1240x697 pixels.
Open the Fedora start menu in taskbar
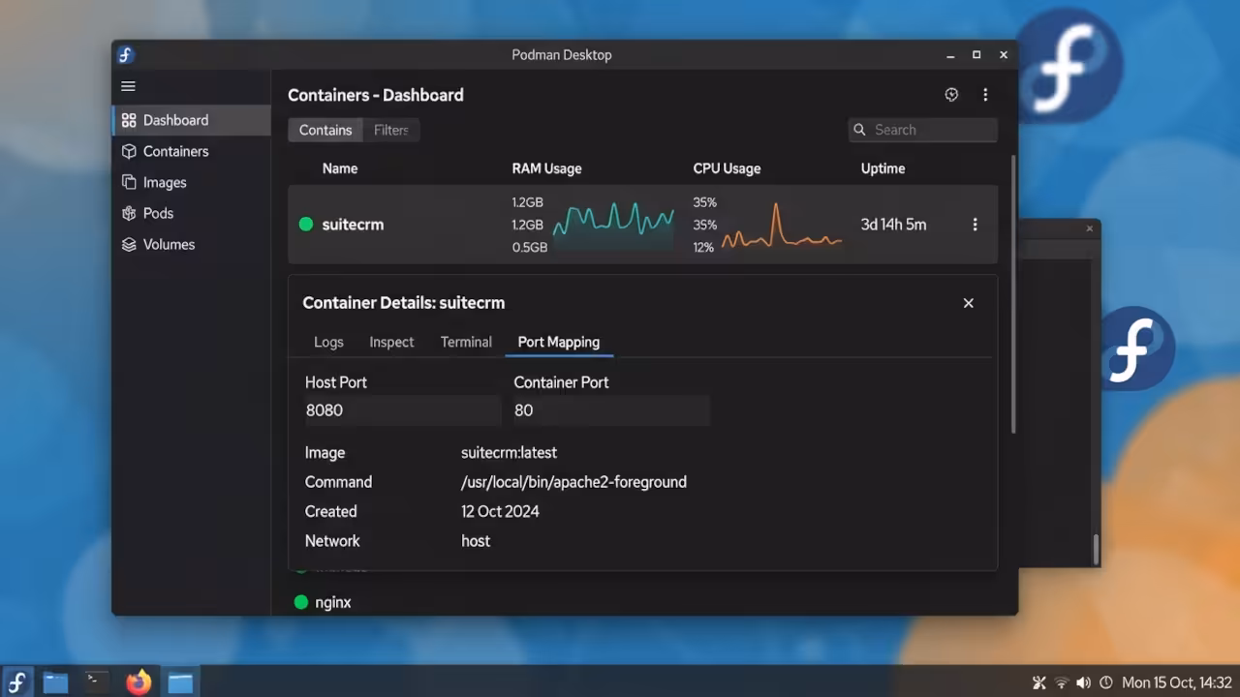click(x=16, y=682)
